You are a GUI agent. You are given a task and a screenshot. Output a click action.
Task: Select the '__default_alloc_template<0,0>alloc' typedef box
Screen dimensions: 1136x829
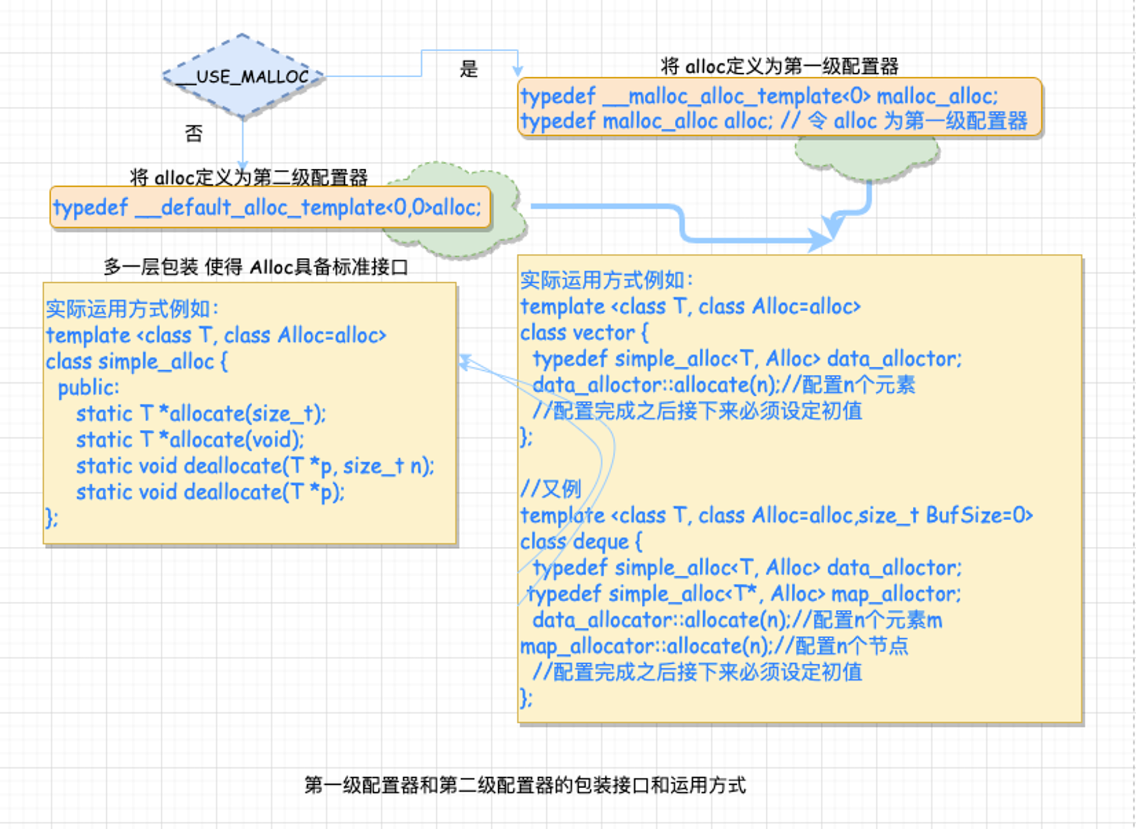tap(270, 207)
